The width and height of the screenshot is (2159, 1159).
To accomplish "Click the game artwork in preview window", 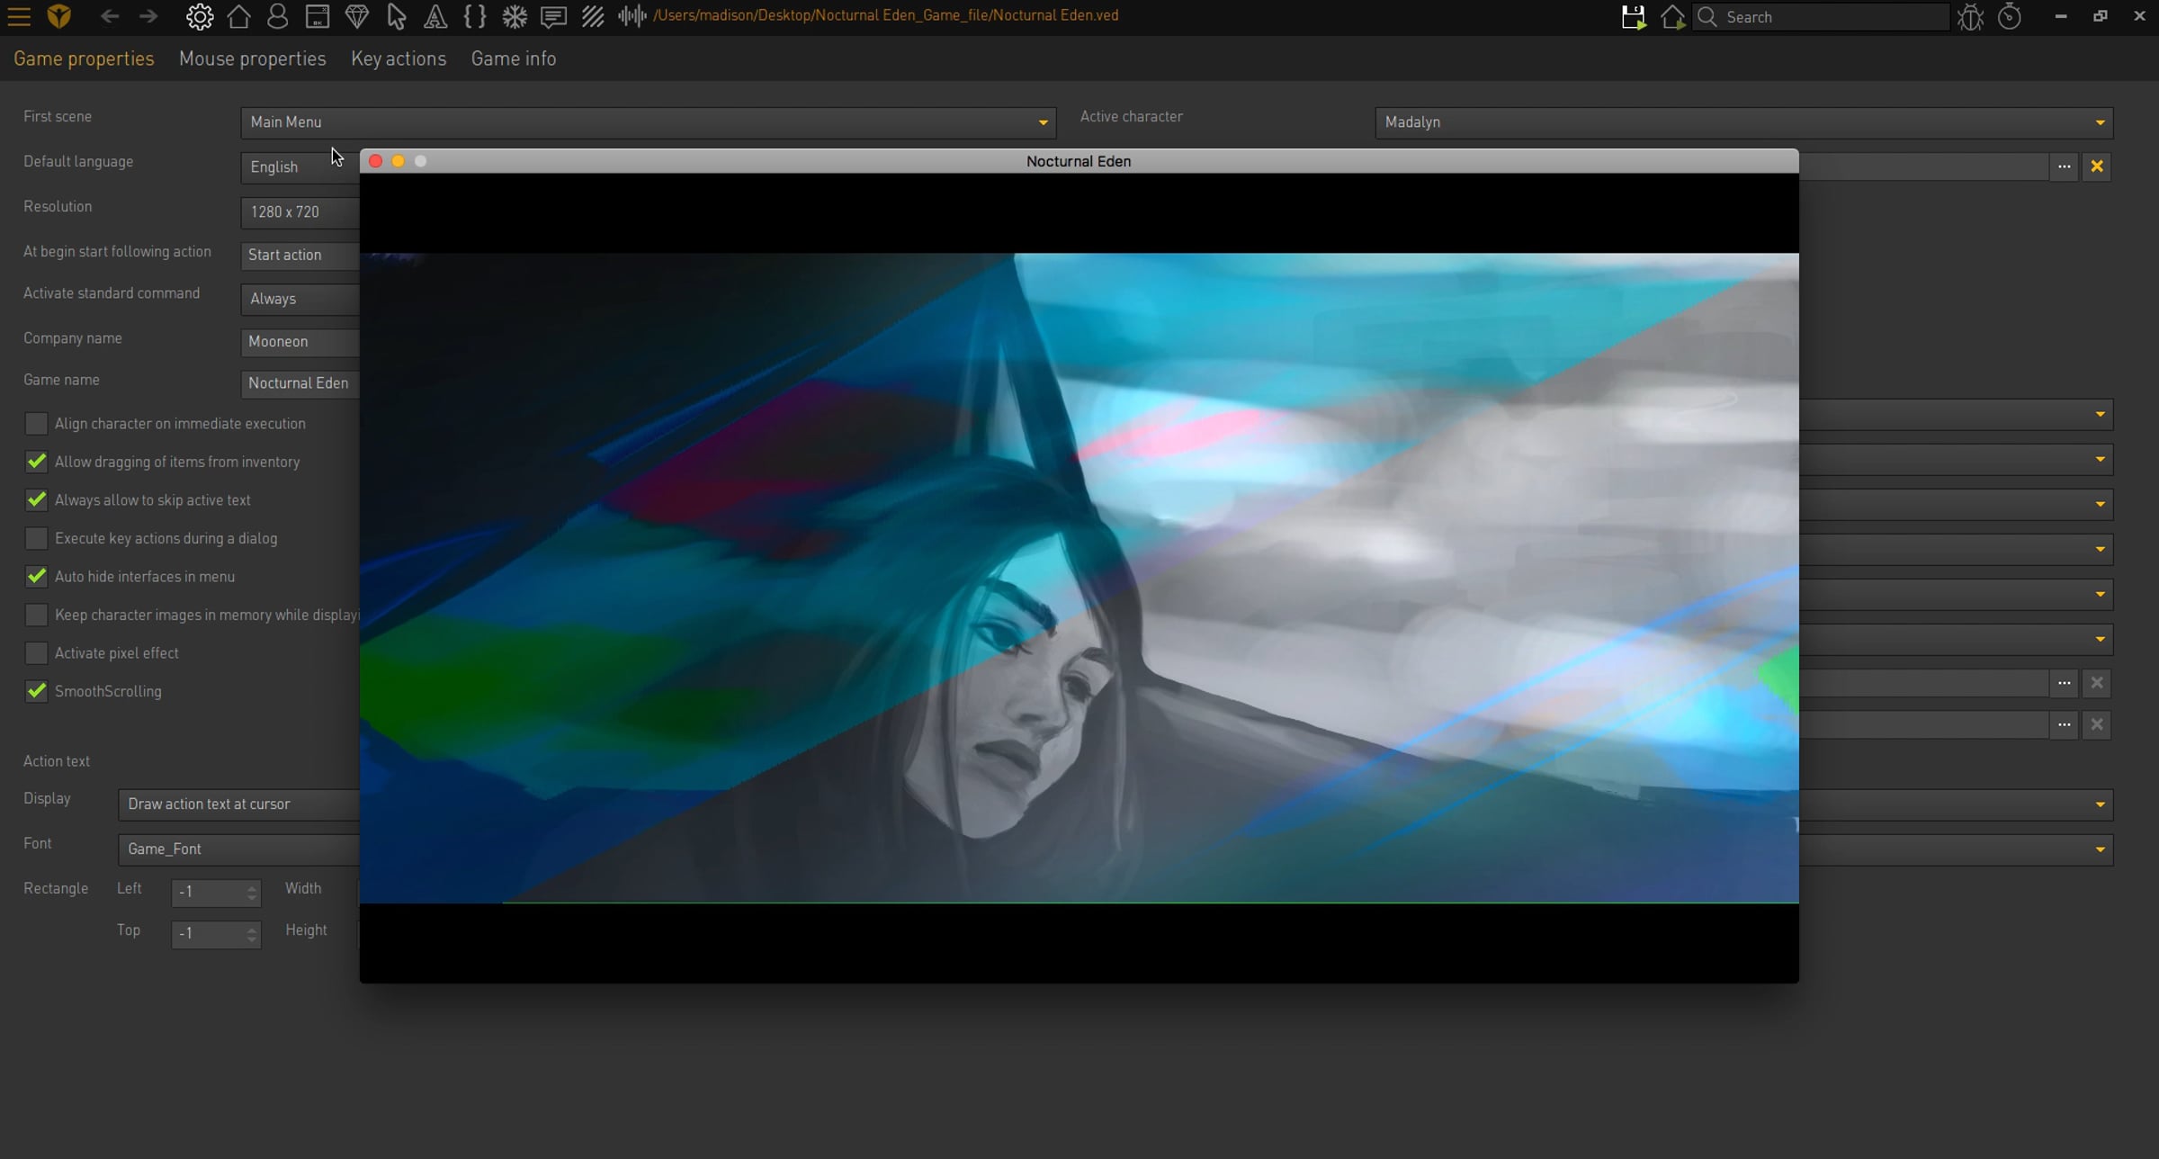I will [x=1079, y=578].
